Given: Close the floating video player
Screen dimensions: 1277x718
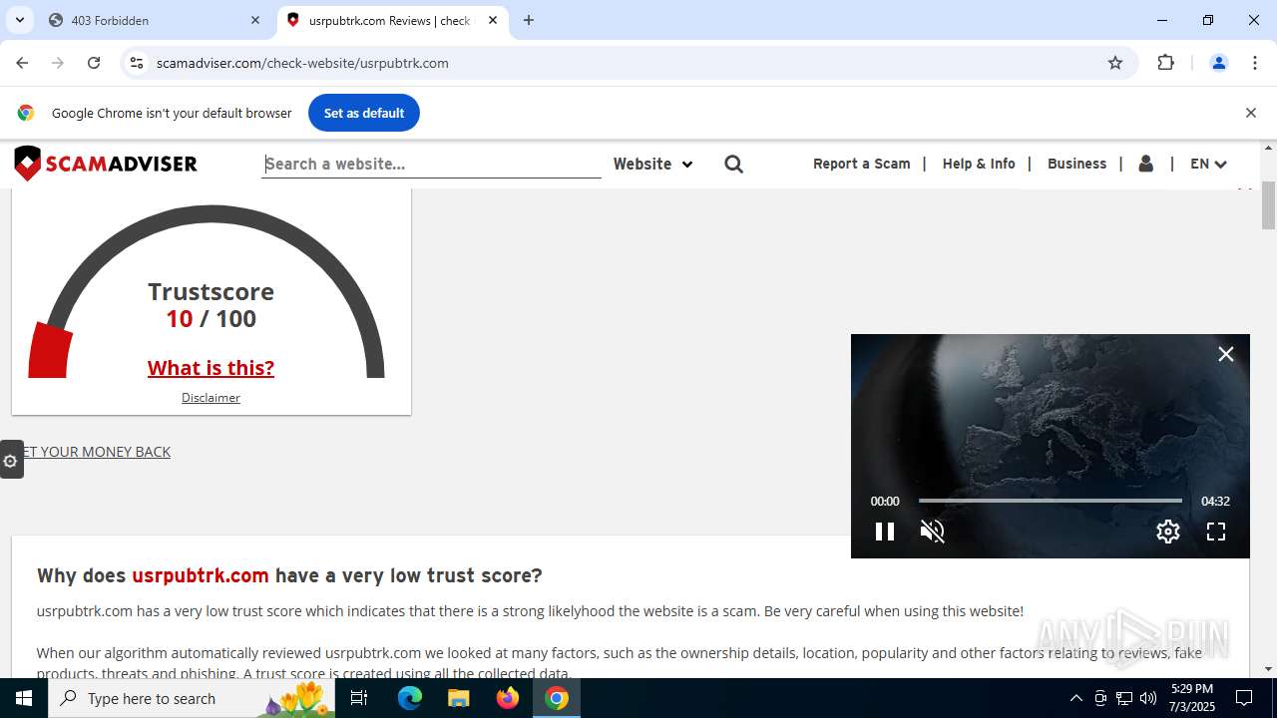Looking at the screenshot, I should [x=1226, y=354].
